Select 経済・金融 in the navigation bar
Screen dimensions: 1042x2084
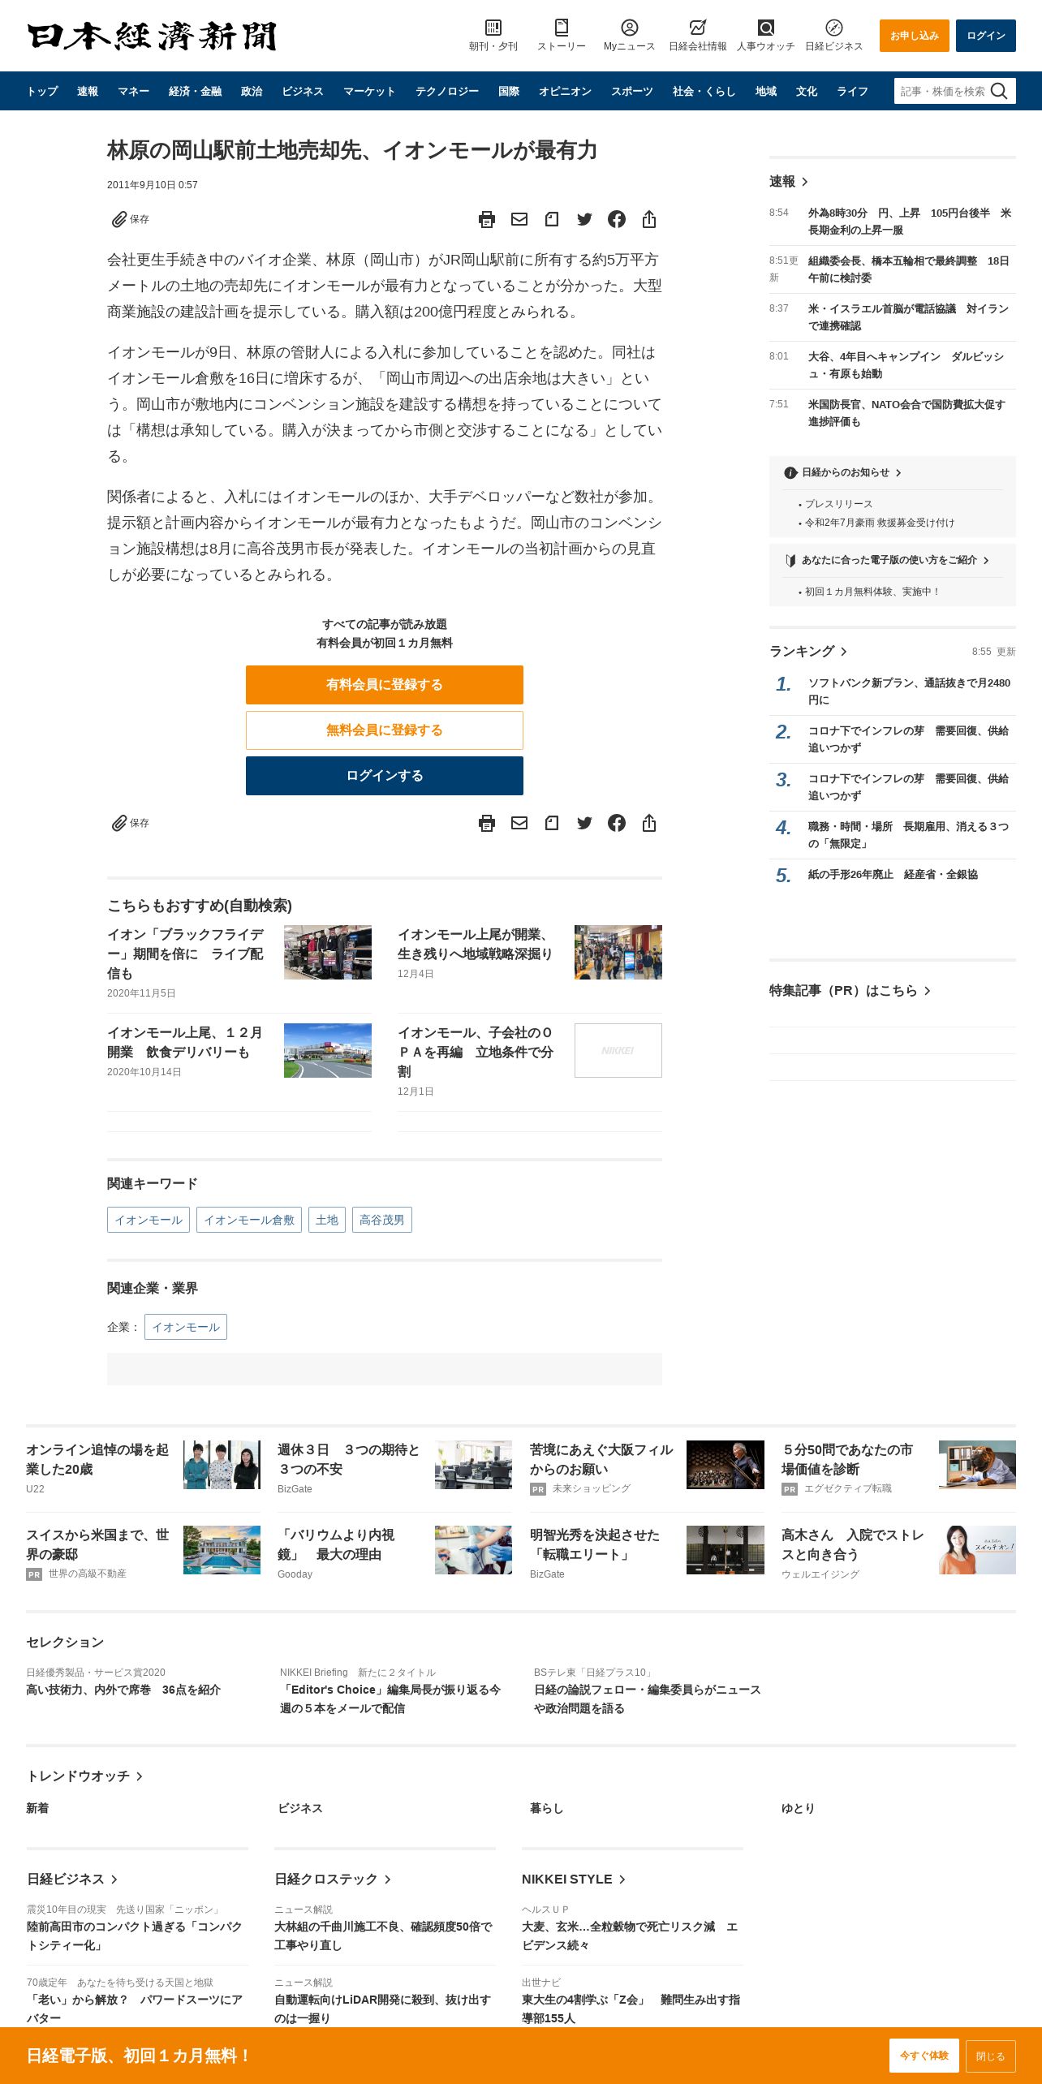point(195,91)
